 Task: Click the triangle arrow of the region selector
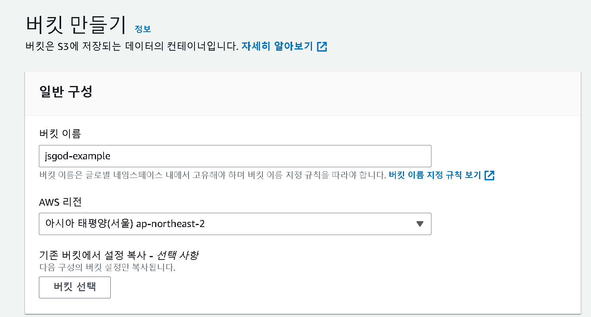coord(420,224)
